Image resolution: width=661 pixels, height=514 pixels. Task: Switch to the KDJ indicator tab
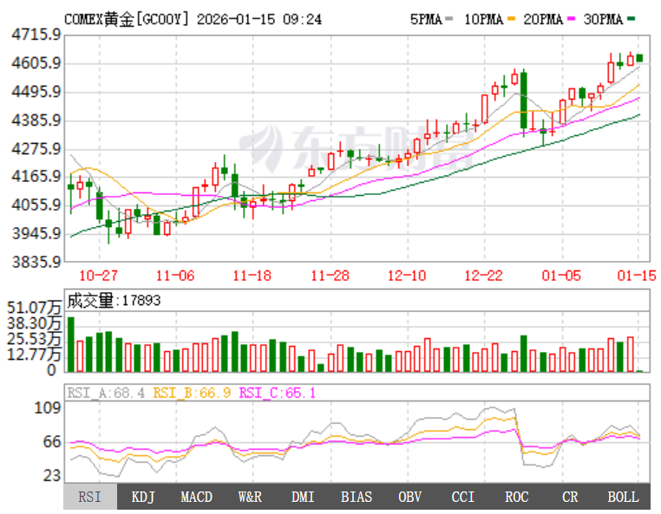click(x=143, y=497)
